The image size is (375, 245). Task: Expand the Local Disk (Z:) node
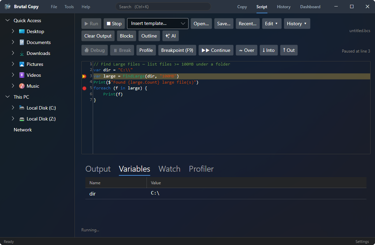click(x=13, y=118)
